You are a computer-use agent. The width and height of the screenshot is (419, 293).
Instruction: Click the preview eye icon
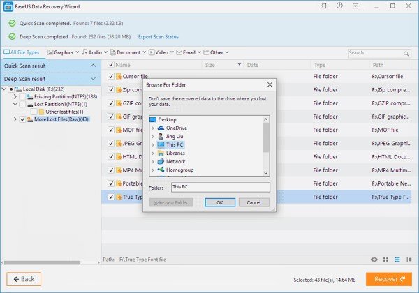coord(375,259)
